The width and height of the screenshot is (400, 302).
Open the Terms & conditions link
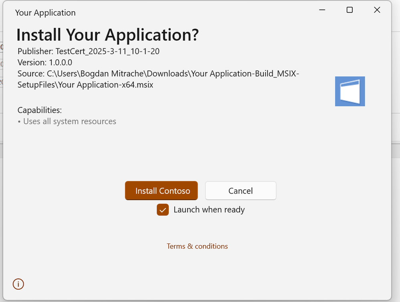click(x=197, y=246)
